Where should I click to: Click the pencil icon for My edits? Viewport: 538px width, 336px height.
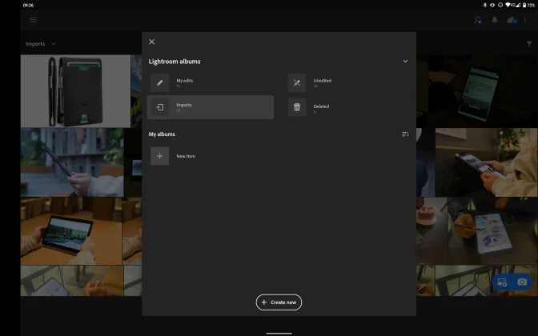[x=159, y=82]
